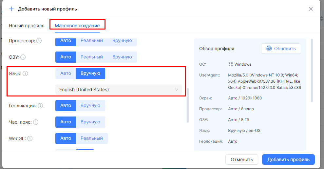Click the fingerprint icon on Обновить button
324x169 pixels.
(269, 49)
